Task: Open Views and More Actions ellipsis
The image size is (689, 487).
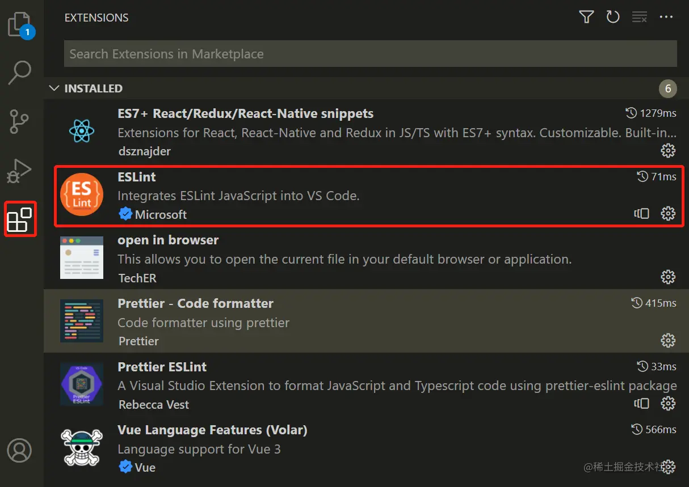Action: click(x=666, y=17)
